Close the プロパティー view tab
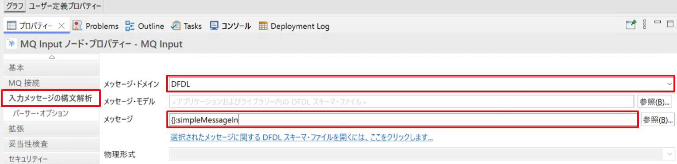 tap(62, 26)
